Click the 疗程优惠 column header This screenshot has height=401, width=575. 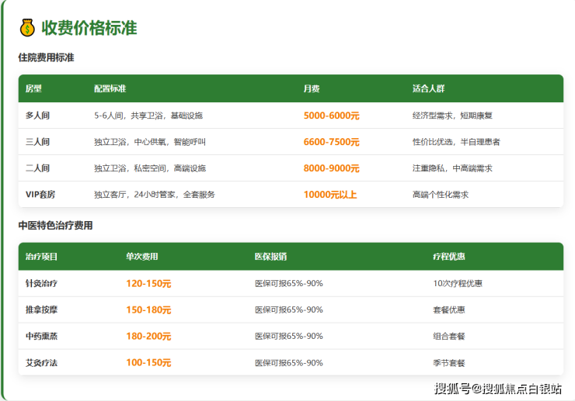[x=448, y=257]
